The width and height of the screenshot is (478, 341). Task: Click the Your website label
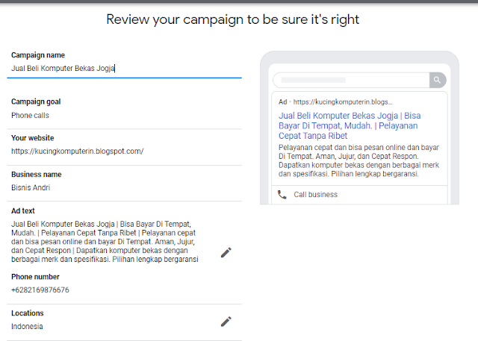tap(33, 138)
